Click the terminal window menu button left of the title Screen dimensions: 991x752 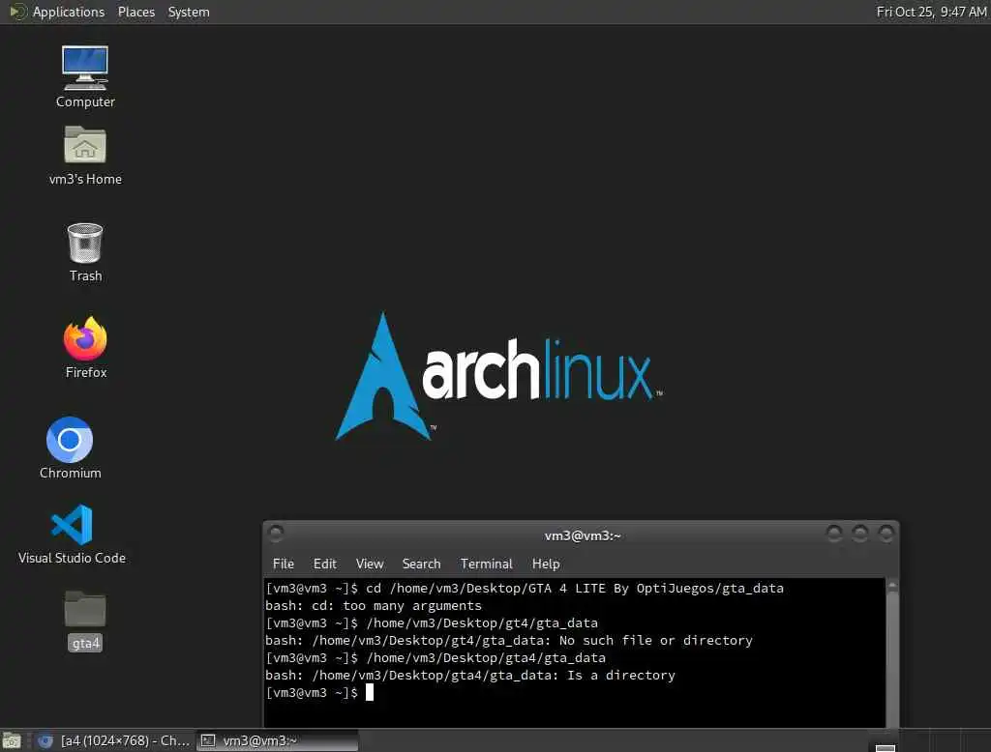276,534
